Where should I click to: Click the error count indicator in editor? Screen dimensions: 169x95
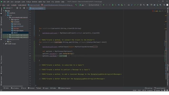tap(153, 11)
